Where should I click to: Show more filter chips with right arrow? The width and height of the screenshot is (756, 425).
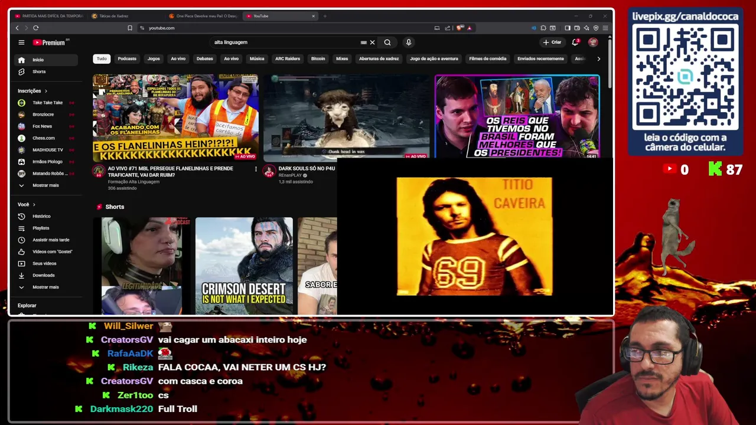[x=598, y=58]
